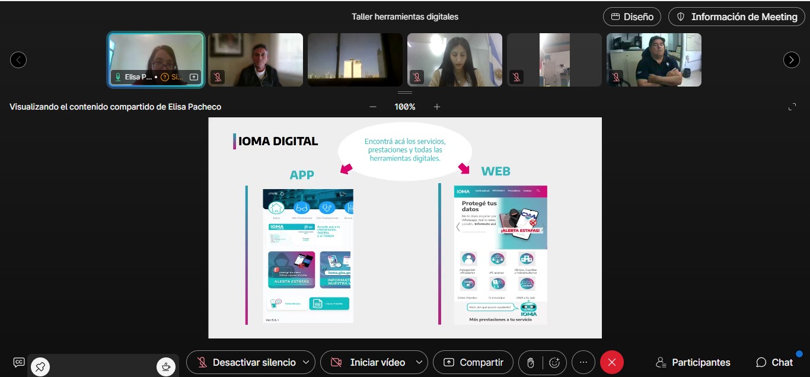This screenshot has width=810, height=377.
Task: Raise your hand in the meeting
Action: pos(531,362)
